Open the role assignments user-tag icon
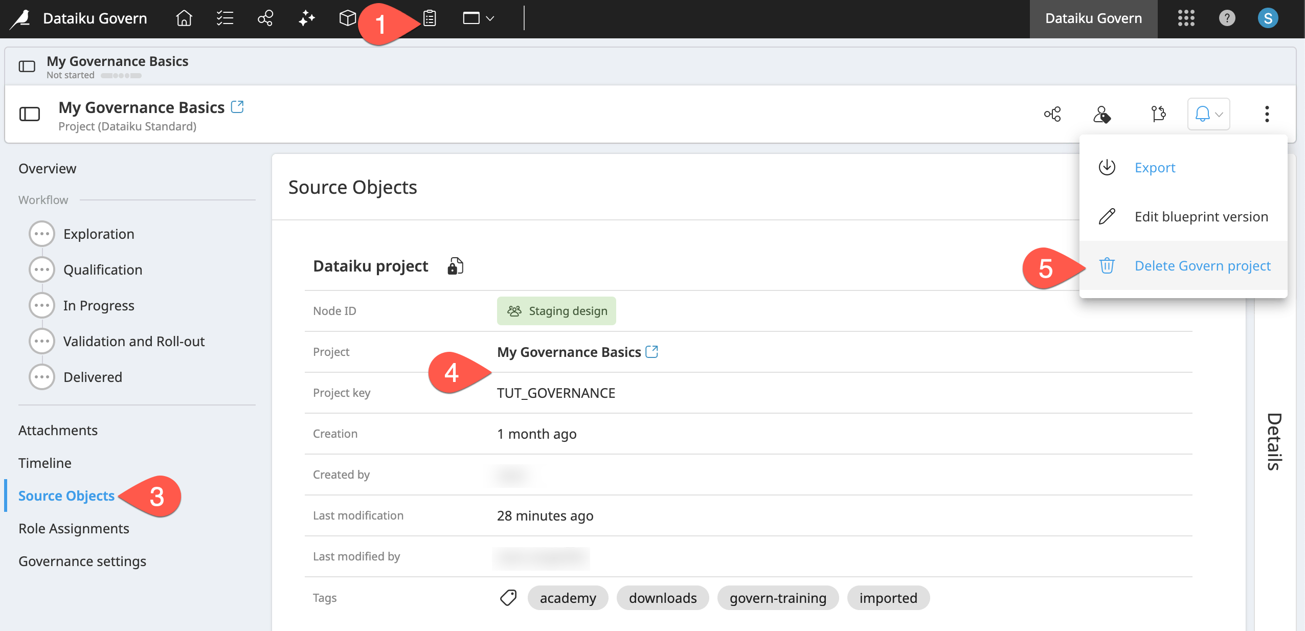 [1102, 114]
